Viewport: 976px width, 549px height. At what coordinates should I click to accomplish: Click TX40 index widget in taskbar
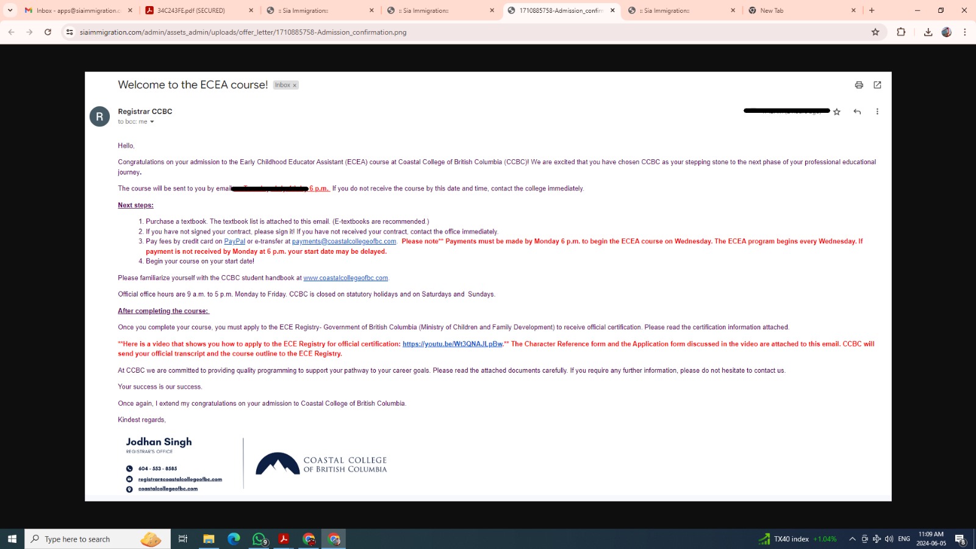point(797,539)
